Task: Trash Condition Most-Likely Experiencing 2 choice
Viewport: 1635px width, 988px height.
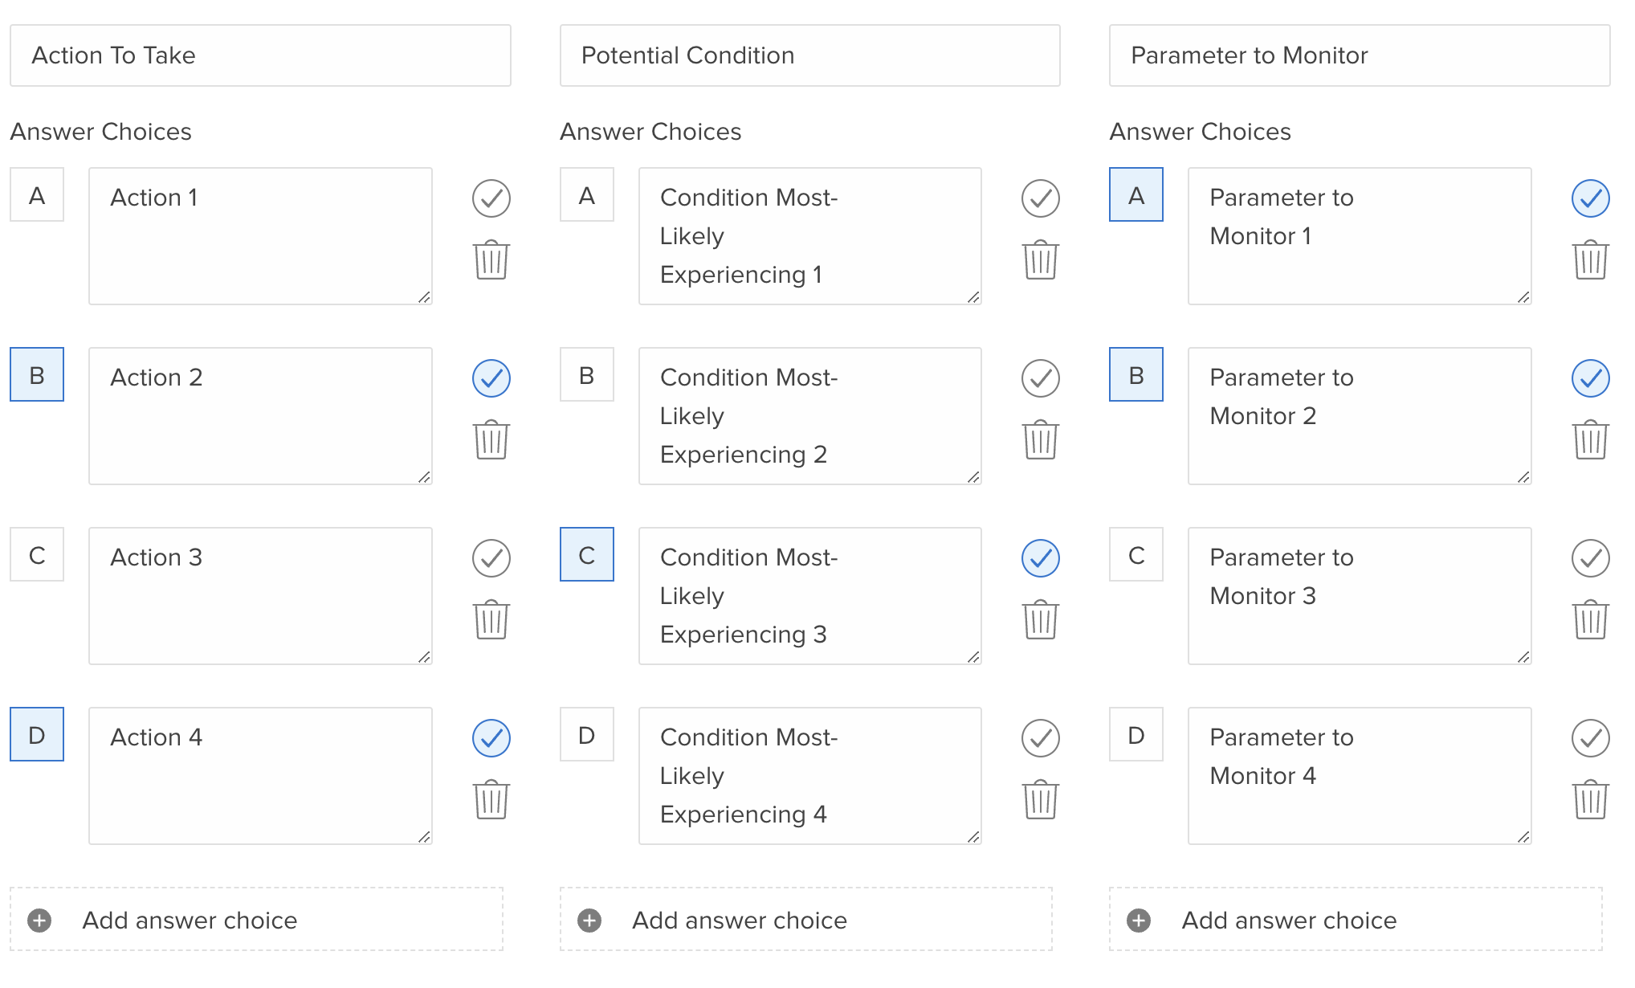Action: 1041,439
